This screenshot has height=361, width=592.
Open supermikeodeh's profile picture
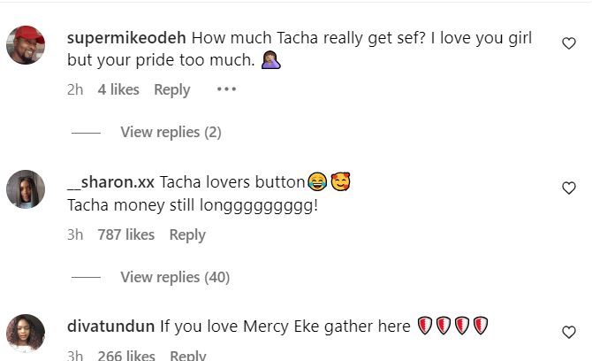click(27, 44)
